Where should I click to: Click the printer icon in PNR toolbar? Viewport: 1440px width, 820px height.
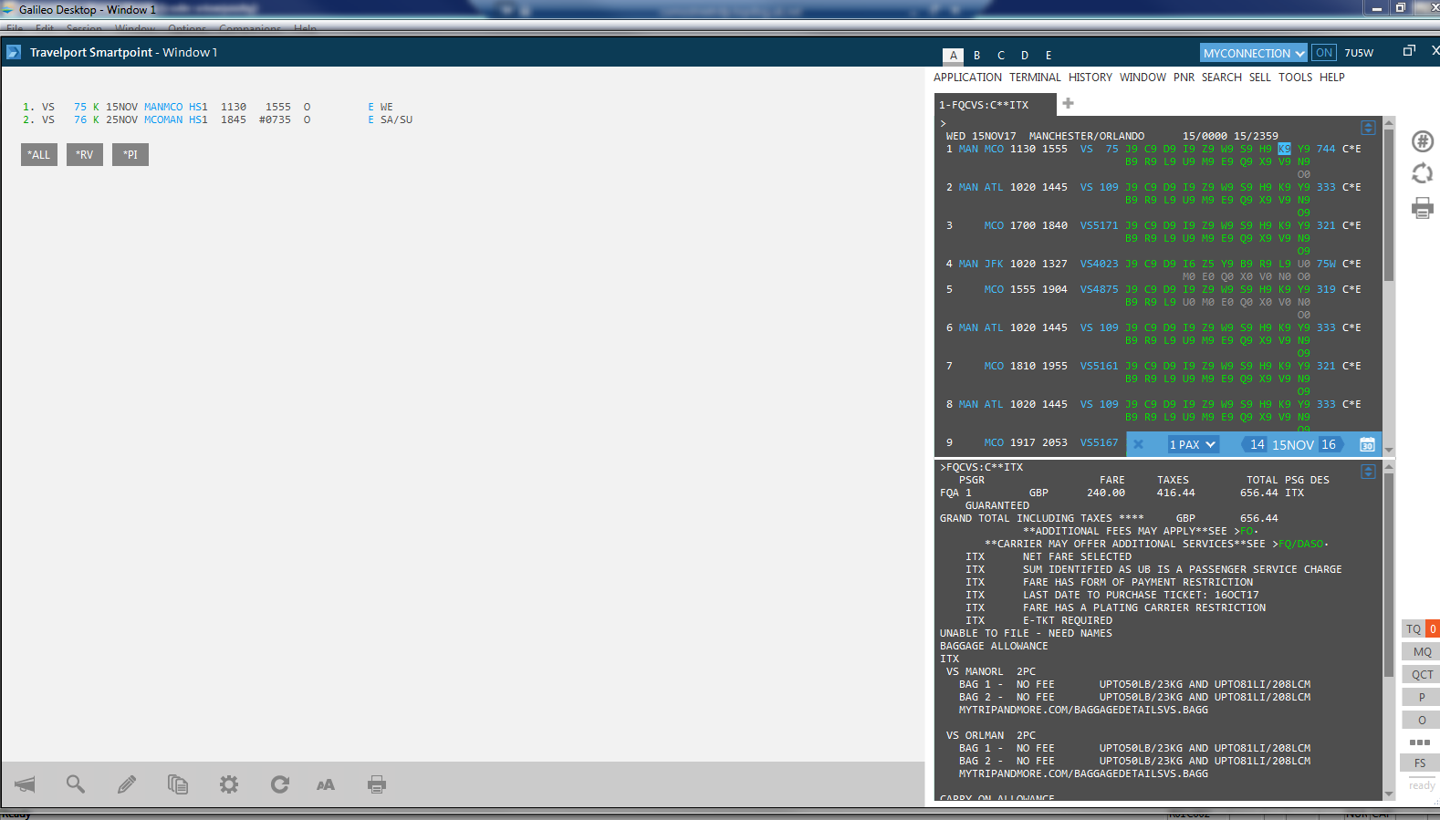[377, 784]
